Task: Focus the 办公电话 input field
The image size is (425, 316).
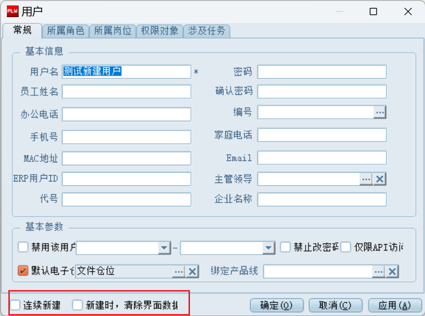Action: (x=127, y=114)
